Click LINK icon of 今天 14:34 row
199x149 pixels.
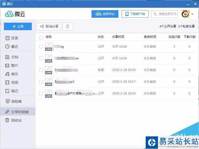(x=49, y=58)
